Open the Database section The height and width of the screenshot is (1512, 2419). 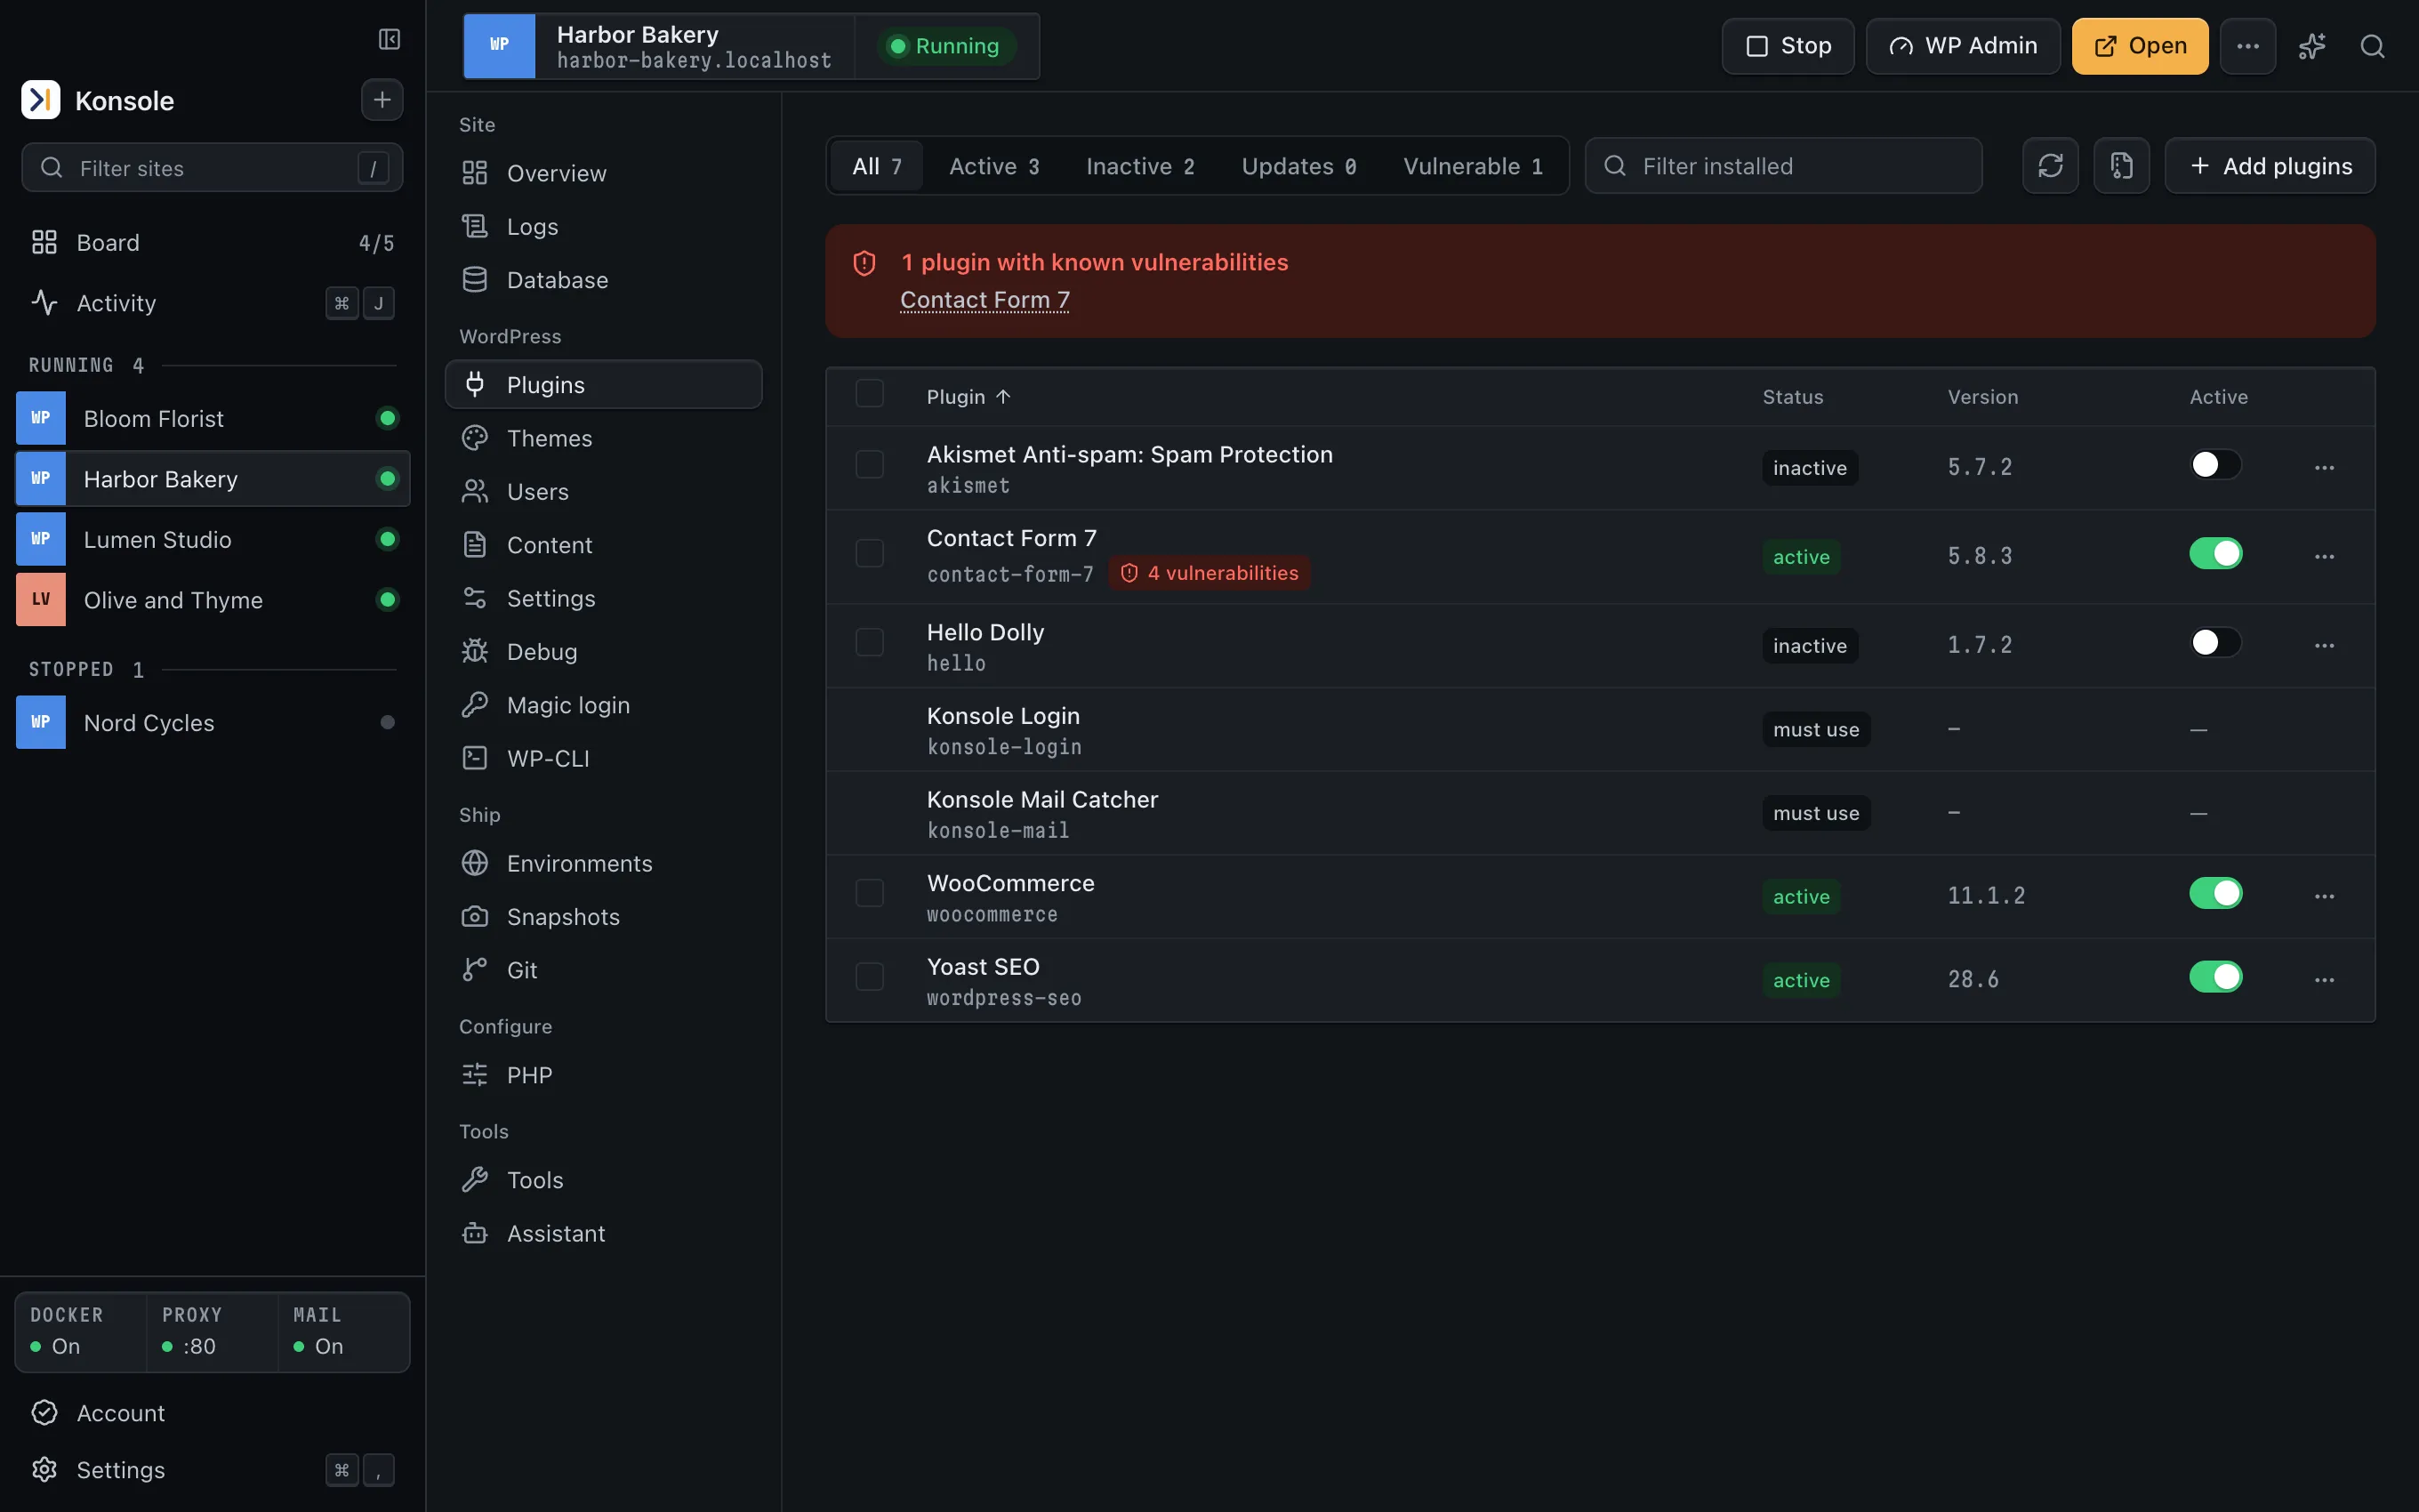(x=603, y=280)
